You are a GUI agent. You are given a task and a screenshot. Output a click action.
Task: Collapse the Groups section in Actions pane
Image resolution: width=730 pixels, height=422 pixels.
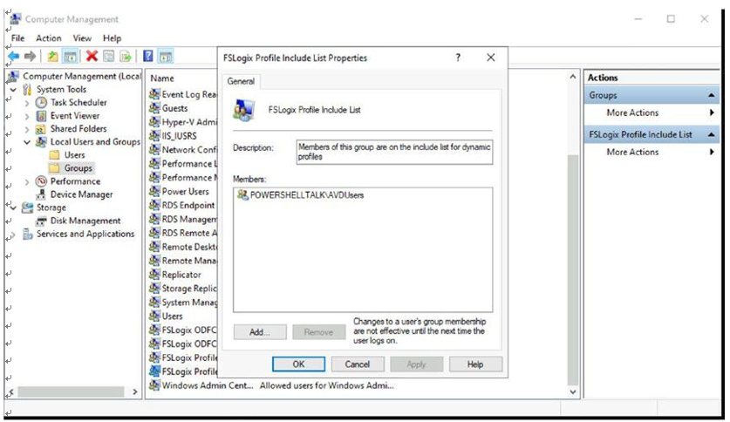click(x=711, y=95)
